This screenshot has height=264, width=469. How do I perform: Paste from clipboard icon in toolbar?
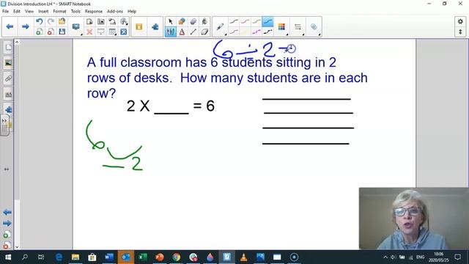click(89, 21)
